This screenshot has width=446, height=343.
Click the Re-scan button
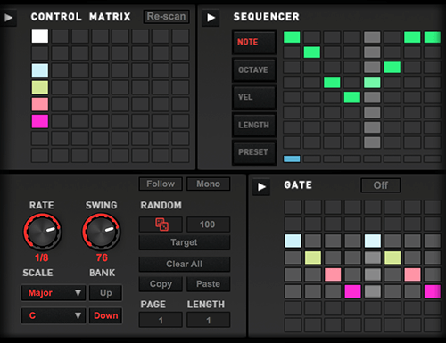point(166,17)
